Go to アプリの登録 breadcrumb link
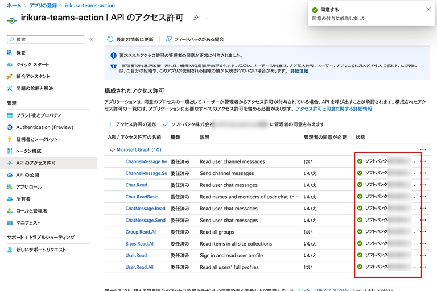Image resolution: width=437 pixels, height=291 pixels. point(43,6)
